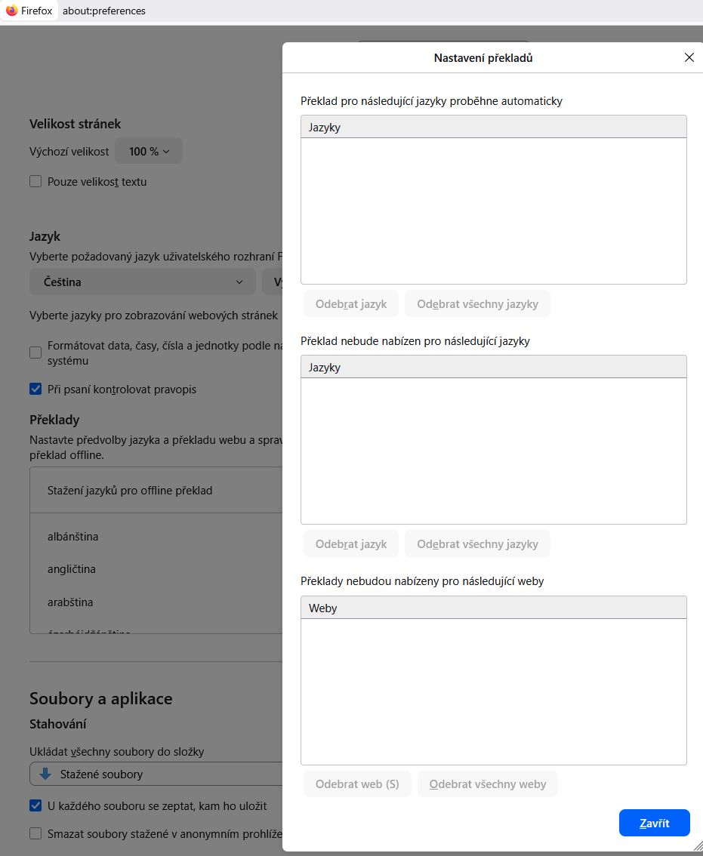The height and width of the screenshot is (856, 703).
Task: Click the Zavřít button
Action: [654, 823]
